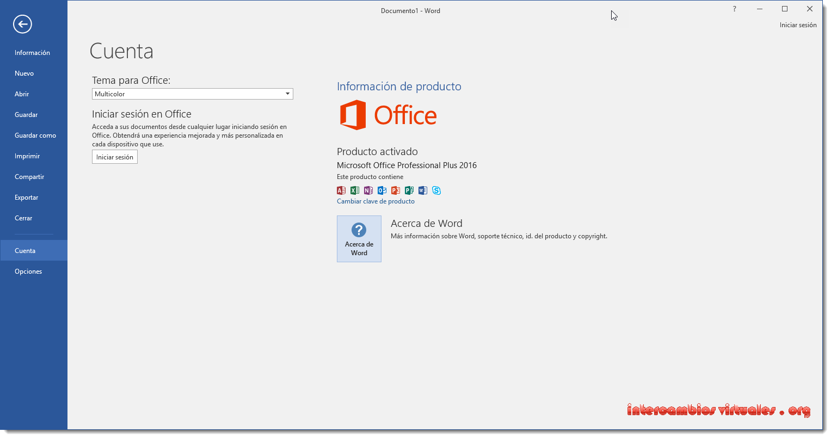Minimize the Word window
The image size is (831, 438).
[760, 9]
